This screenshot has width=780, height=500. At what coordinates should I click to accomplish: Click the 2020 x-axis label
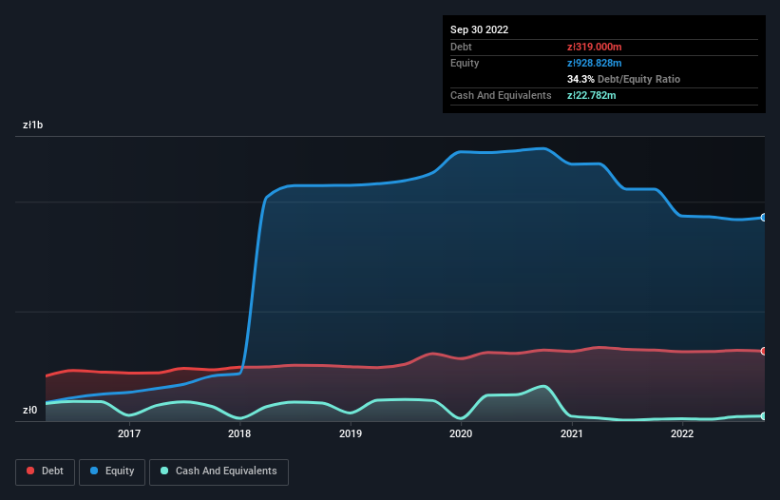pos(461,433)
